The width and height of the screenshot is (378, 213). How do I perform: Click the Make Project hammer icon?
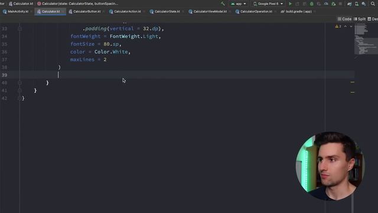click(223, 4)
